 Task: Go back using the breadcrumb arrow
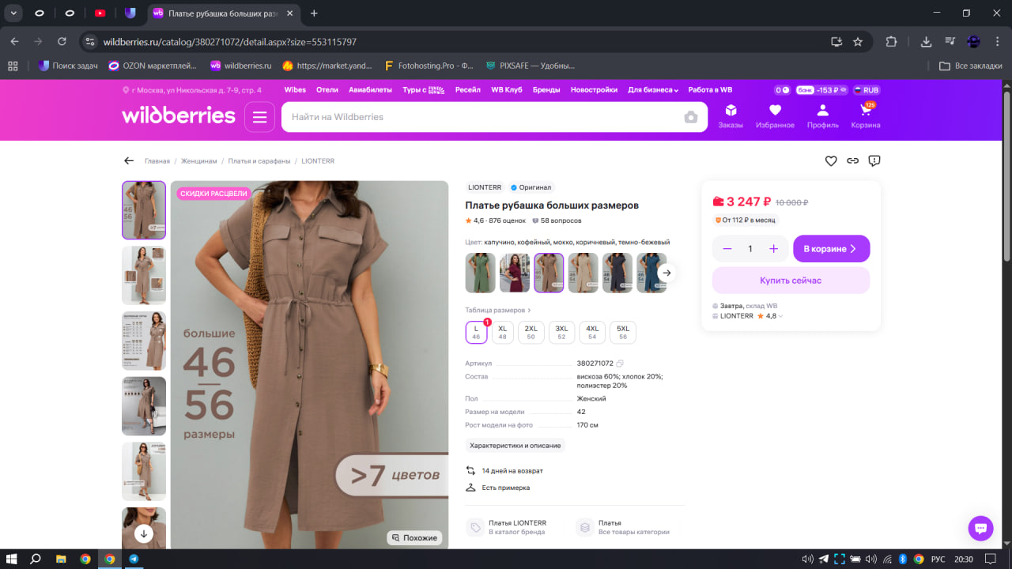129,160
